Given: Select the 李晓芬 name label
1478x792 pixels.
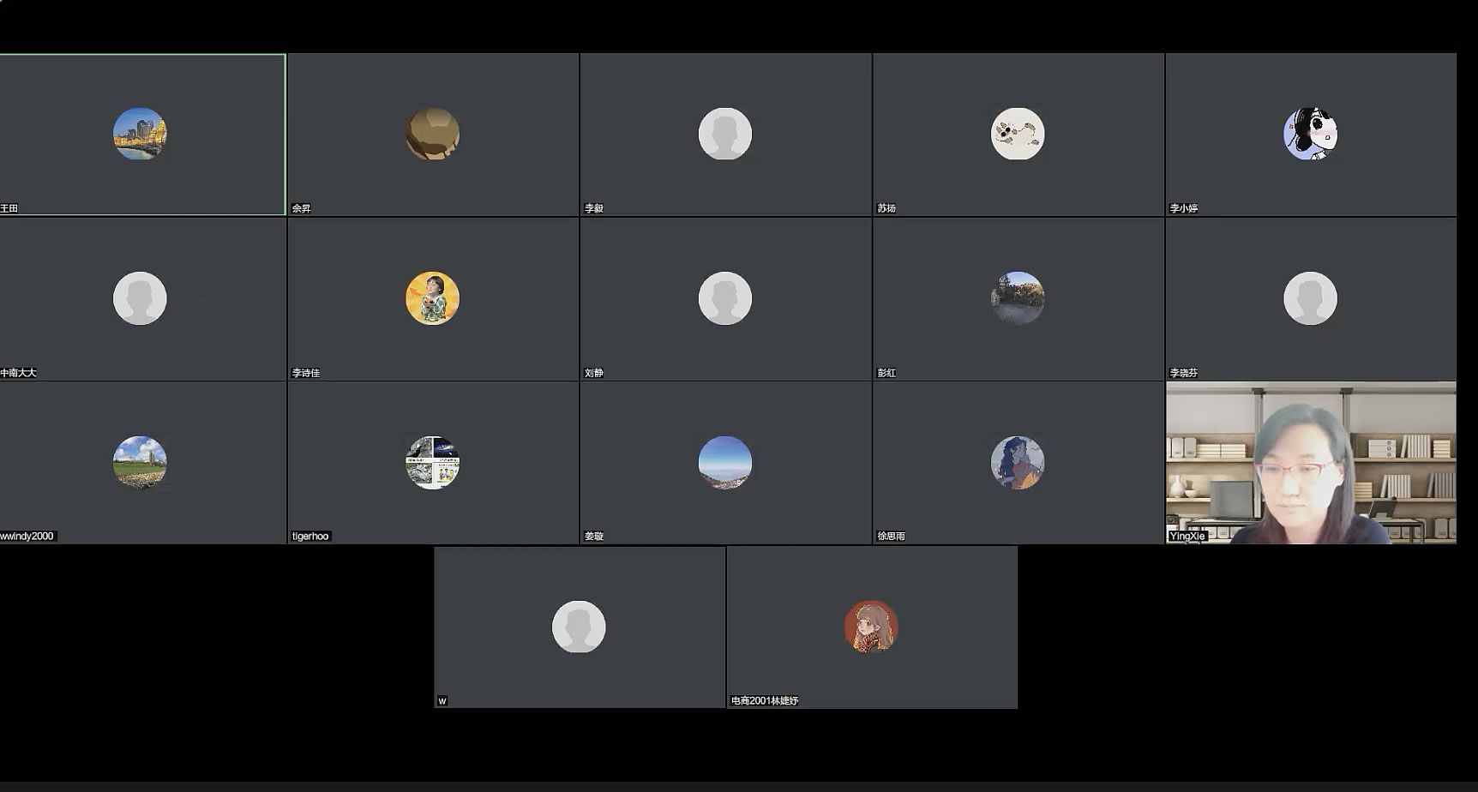Looking at the screenshot, I should 1184,373.
